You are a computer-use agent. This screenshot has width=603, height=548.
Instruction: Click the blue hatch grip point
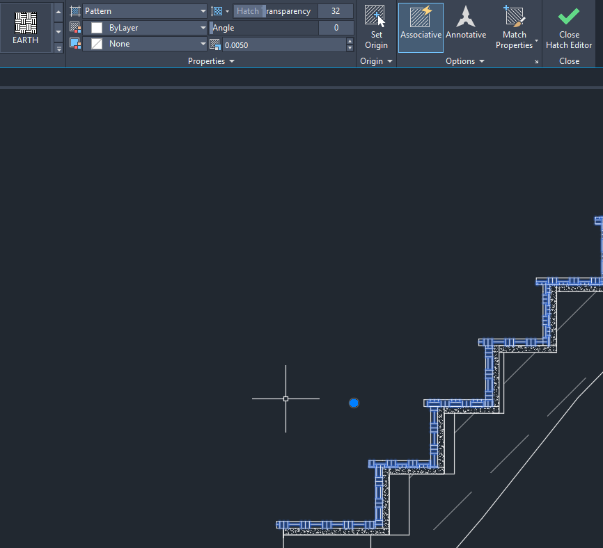pyautogui.click(x=354, y=403)
